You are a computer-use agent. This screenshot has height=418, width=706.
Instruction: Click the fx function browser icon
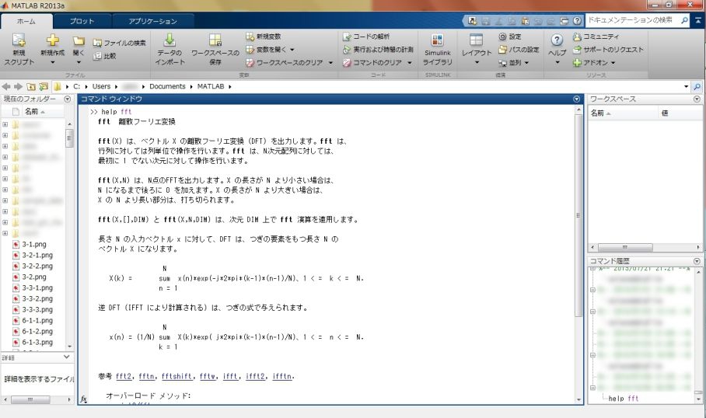point(84,399)
